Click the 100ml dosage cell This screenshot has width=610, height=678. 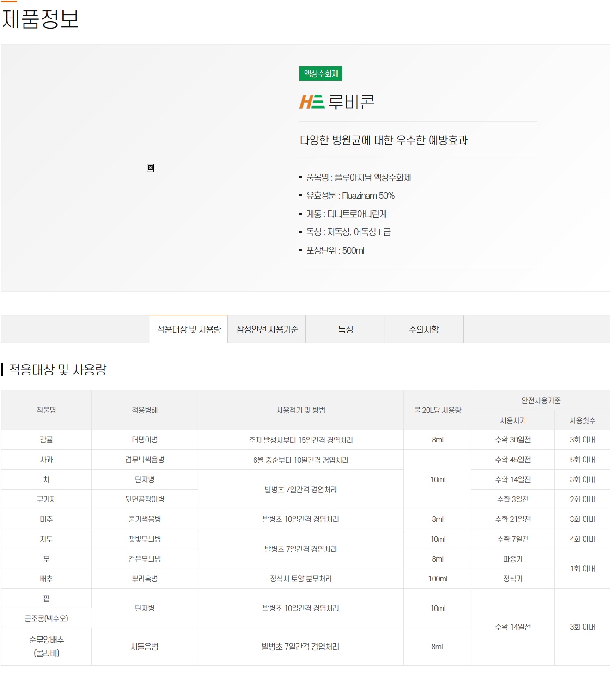click(438, 579)
